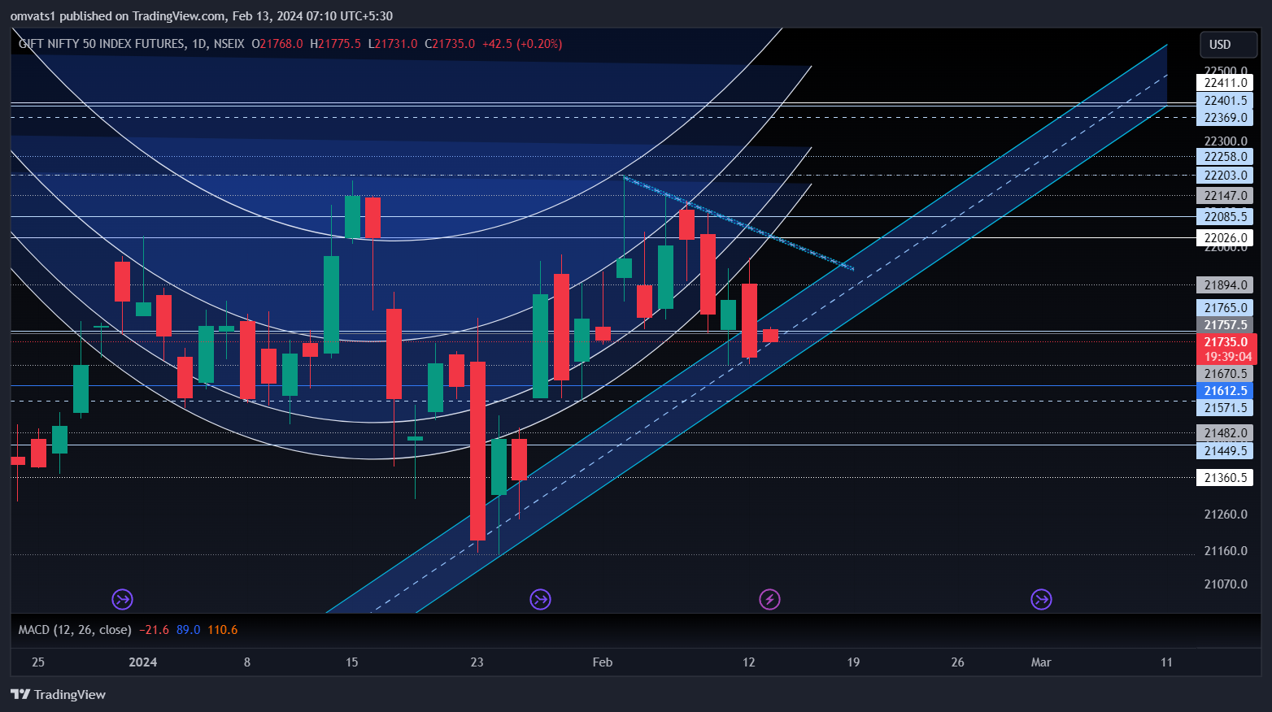Click the 19 date on time axis

pos(853,662)
